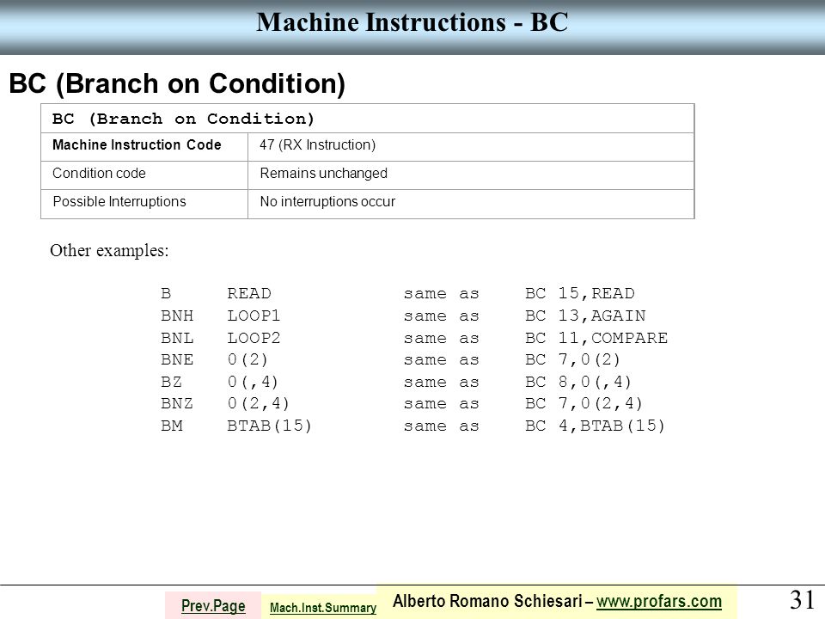Select the 'LOOP1' operand
Screen dimensions: 825x619
[x=254, y=316]
